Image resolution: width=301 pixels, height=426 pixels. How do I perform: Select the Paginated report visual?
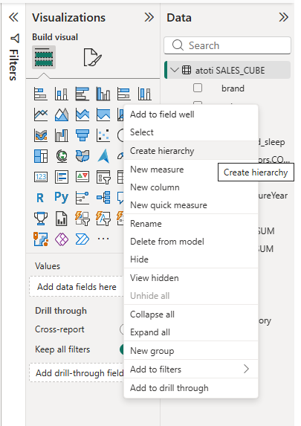[x=62, y=219]
